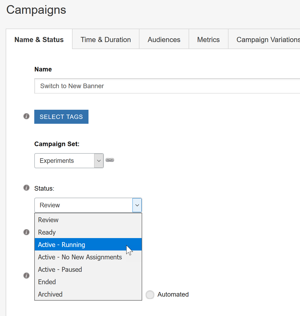Image resolution: width=300 pixels, height=316 pixels.
Task: Collapse the open status options list
Action: click(137, 205)
